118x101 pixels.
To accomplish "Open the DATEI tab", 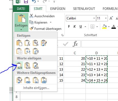I will pyautogui.click(x=21, y=9).
